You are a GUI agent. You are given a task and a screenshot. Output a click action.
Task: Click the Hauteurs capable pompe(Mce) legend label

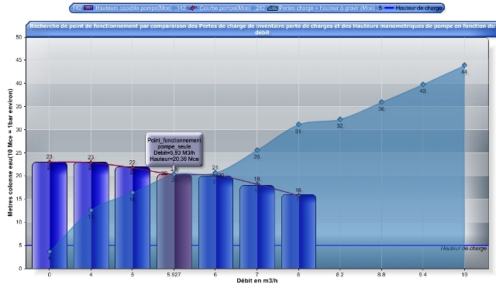point(133,8)
